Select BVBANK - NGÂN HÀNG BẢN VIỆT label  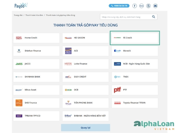pos(90,116)
